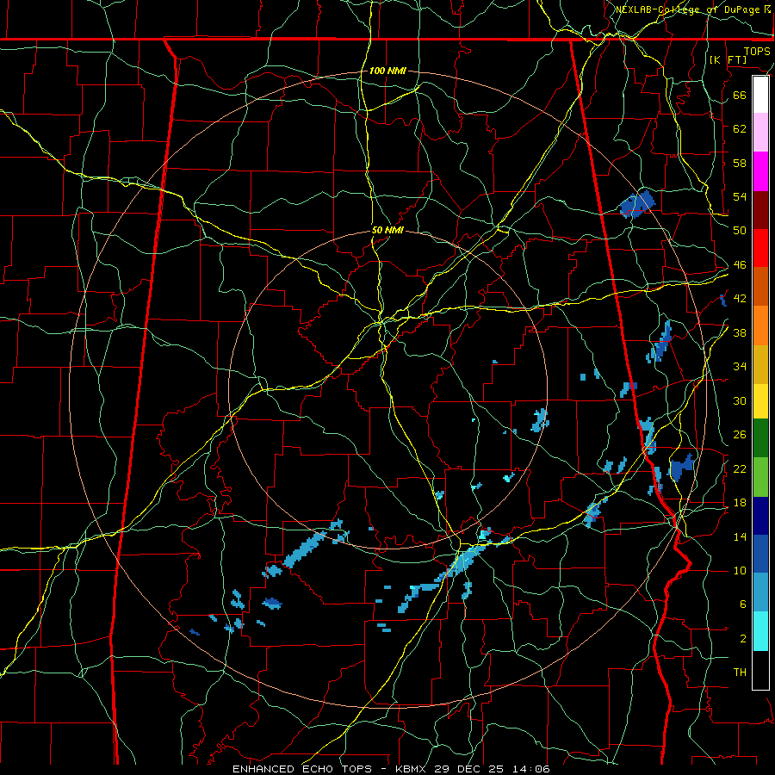Click the 100 NMI range ring label
Screen dimensions: 775x775
tap(387, 71)
